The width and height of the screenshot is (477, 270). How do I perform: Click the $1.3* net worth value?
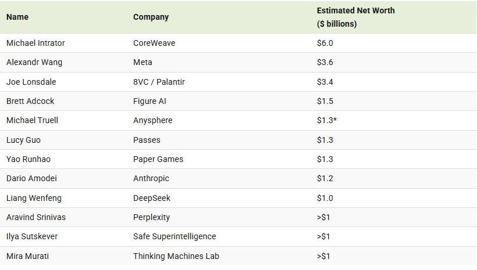(327, 120)
